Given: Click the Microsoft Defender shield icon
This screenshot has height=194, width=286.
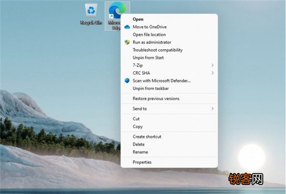Looking at the screenshot, I should (127, 81).
